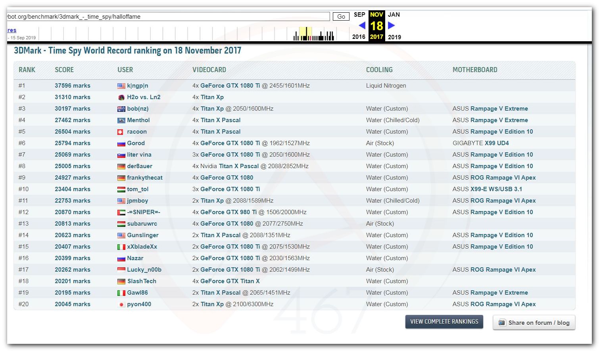The width and height of the screenshot is (599, 351).
Task: Click the 20045 marks score
Action: point(73,304)
